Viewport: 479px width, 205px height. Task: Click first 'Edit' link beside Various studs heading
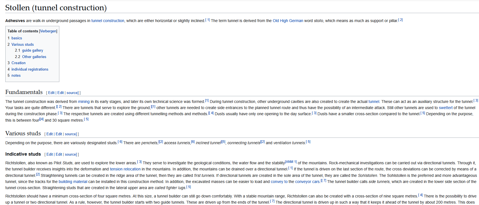click(50, 134)
